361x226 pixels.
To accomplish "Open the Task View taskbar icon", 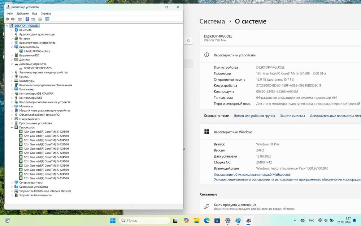I will click(175, 221).
